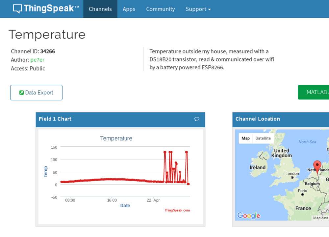Click the Google logo on map
This screenshot has height=237, width=329.
248,215
